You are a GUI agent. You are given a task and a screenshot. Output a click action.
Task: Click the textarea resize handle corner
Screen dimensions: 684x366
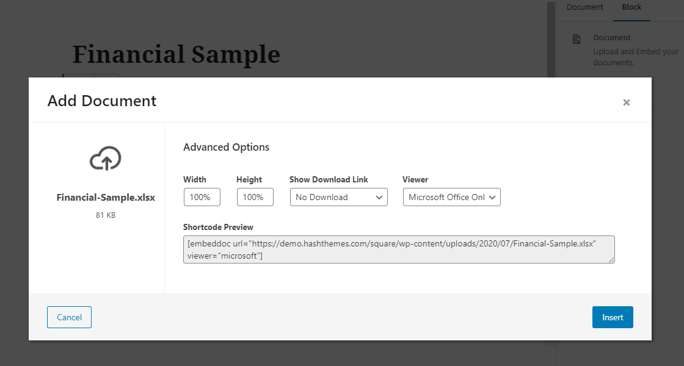coord(611,260)
